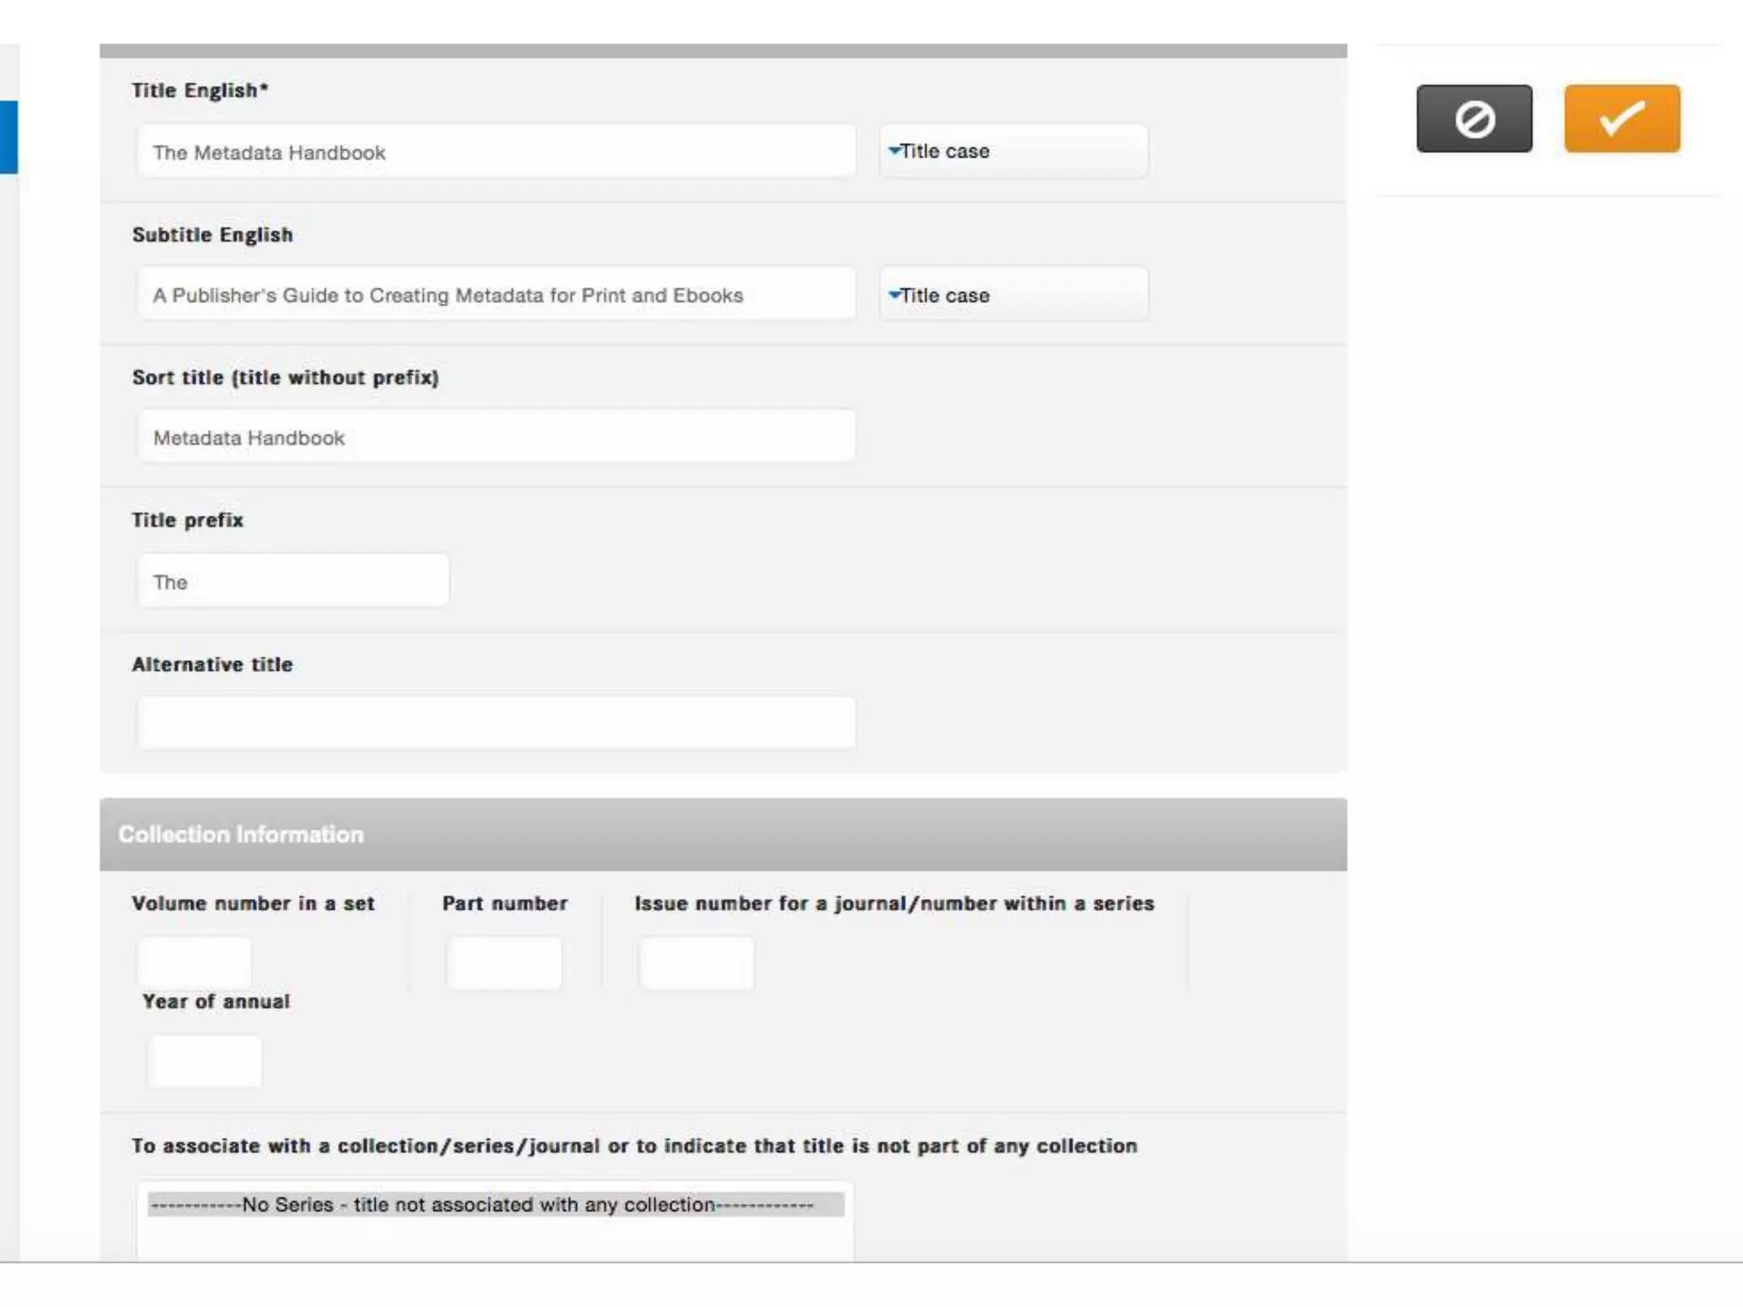1743x1307 pixels.
Task: Click the Title English input field
Action: coord(495,152)
